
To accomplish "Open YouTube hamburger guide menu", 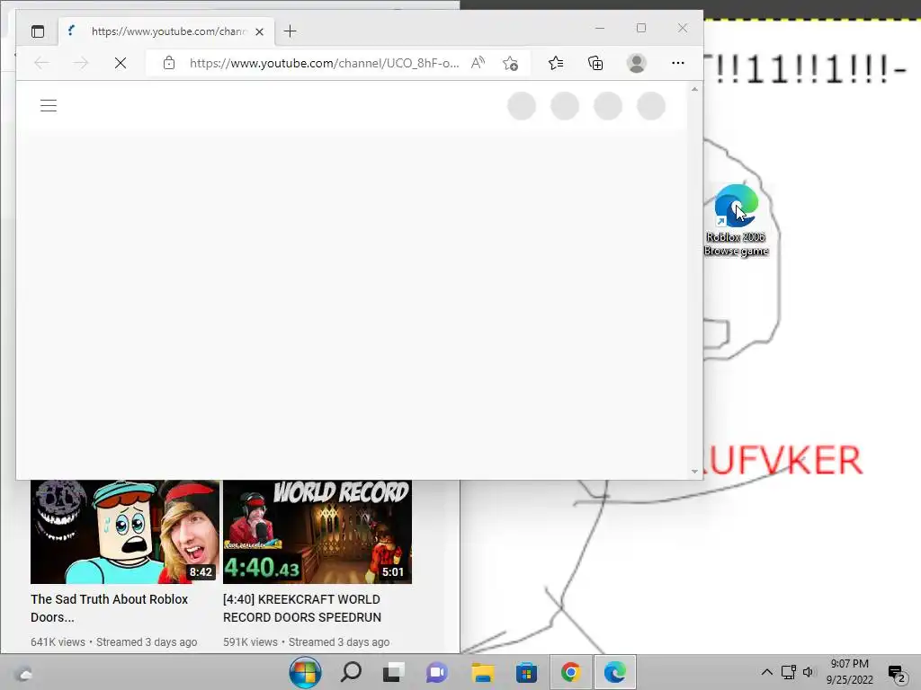I will pyautogui.click(x=49, y=106).
